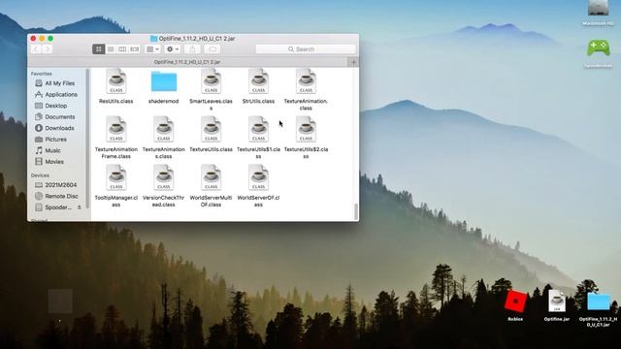
Task: Select OptiFine_1.11.2_HD_U_C1.jar desktop folder
Action: click(x=599, y=301)
